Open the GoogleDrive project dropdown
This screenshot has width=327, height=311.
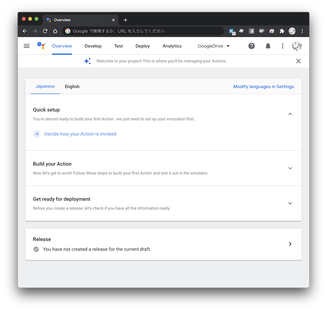pyautogui.click(x=214, y=46)
